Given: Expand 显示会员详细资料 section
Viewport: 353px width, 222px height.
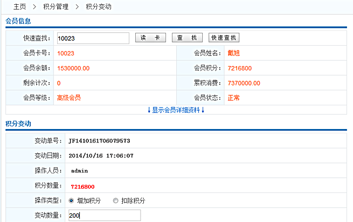Looking at the screenshot, I should tap(176, 110).
